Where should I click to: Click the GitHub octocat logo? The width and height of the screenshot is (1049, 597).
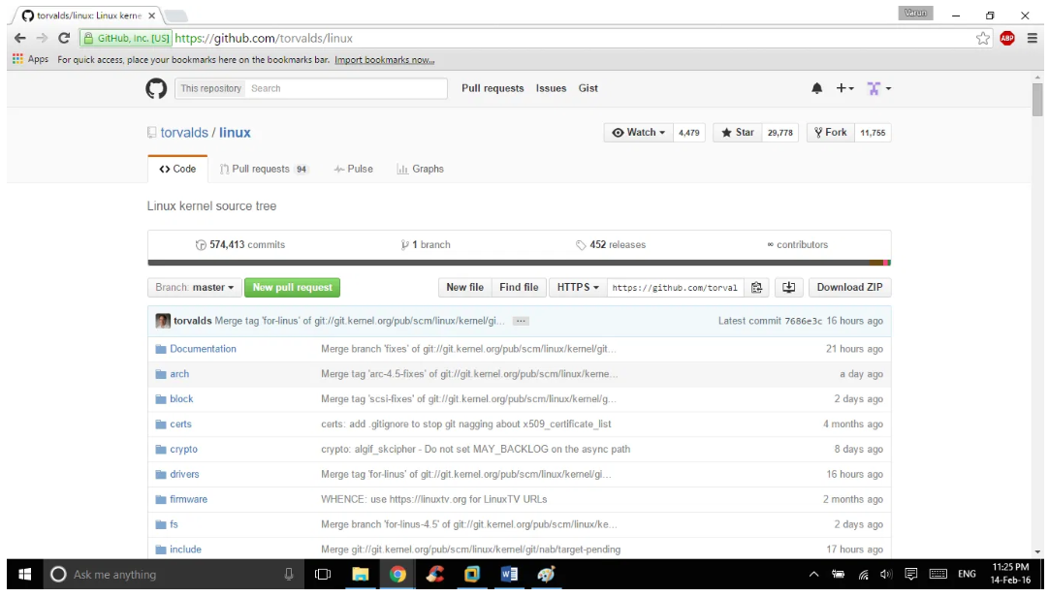click(156, 88)
